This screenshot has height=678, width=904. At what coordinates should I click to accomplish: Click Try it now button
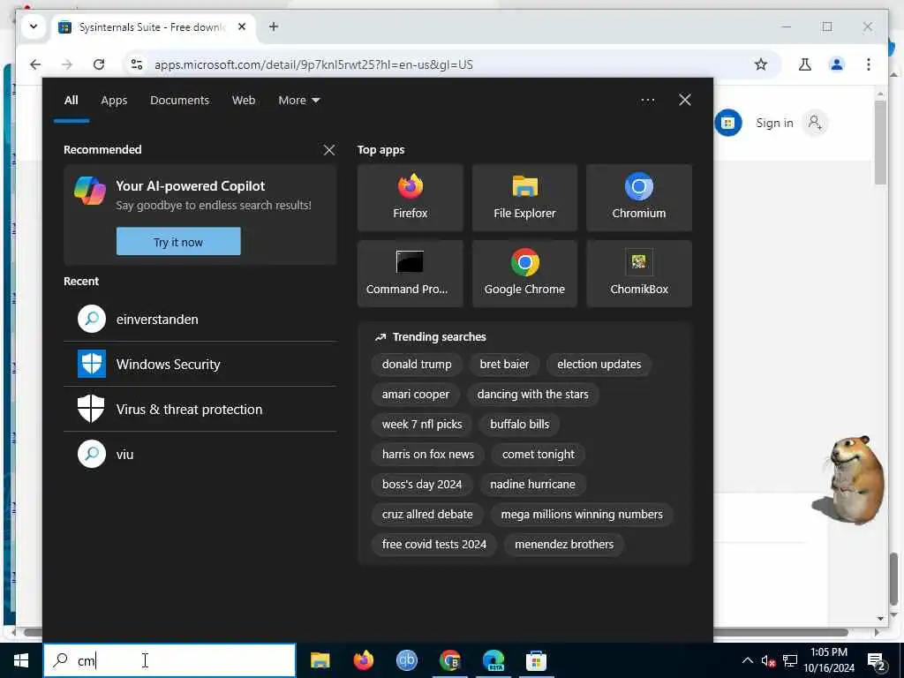tap(178, 242)
